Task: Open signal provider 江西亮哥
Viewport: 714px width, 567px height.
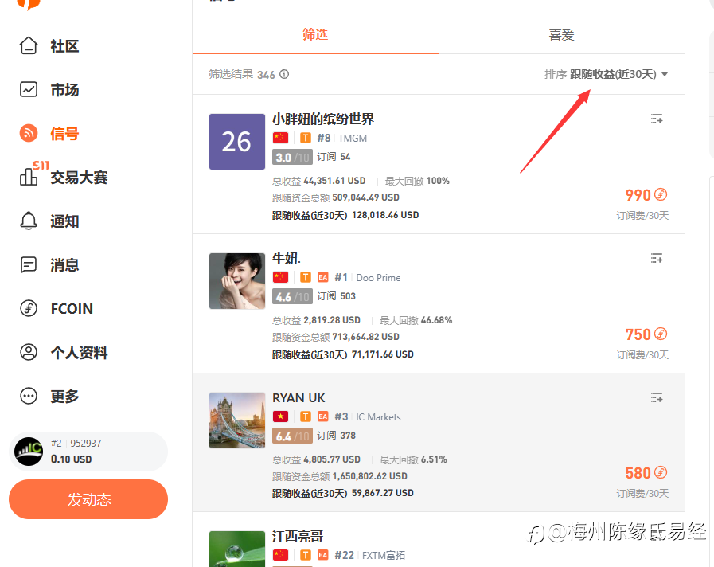Action: 298,536
